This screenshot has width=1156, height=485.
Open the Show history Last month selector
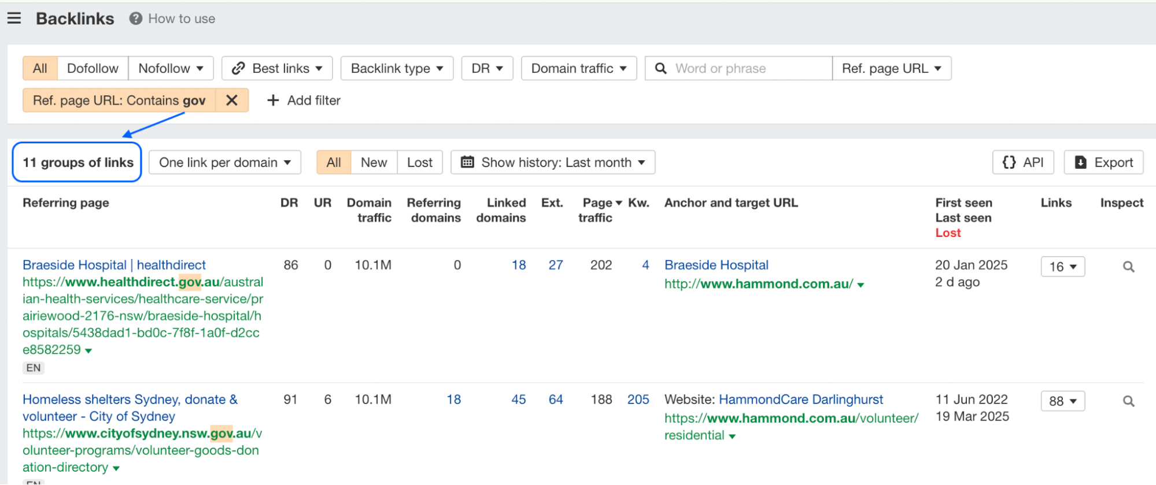pyautogui.click(x=553, y=162)
